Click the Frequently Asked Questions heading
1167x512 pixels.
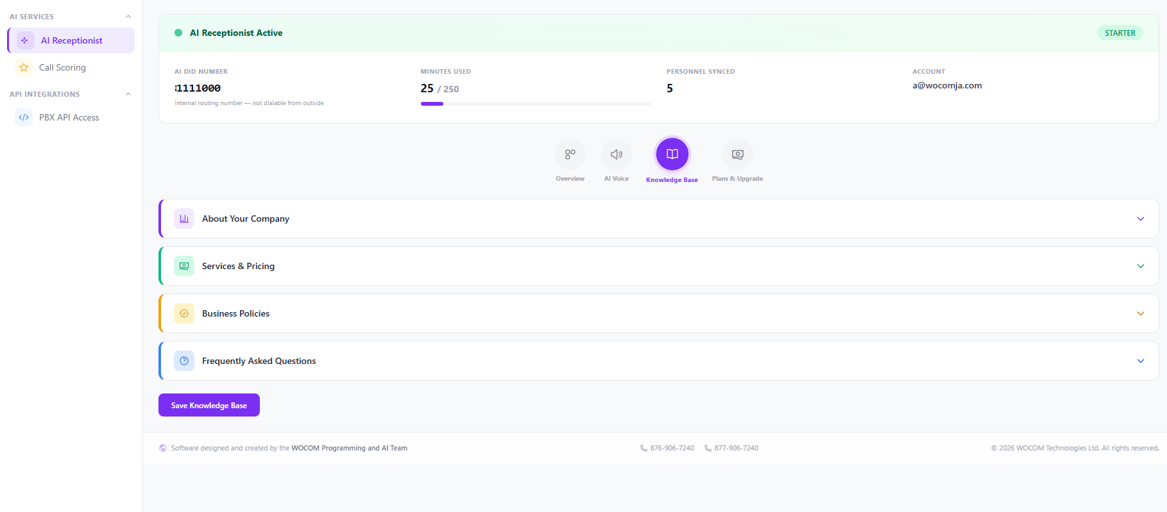259,361
